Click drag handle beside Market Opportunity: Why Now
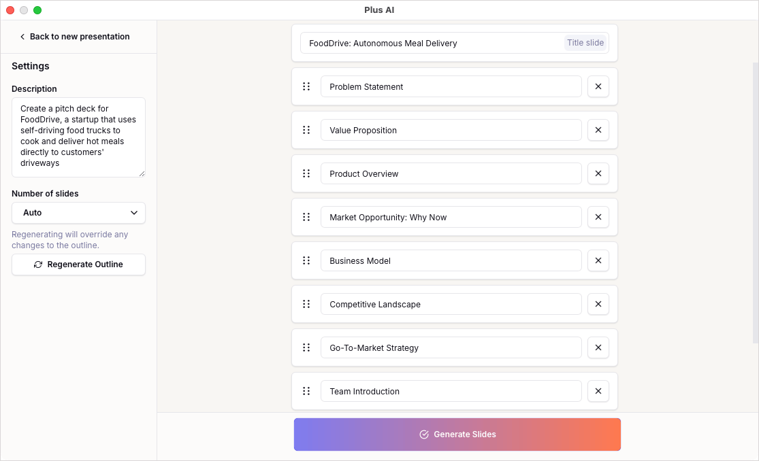This screenshot has width=759, height=461. click(306, 217)
